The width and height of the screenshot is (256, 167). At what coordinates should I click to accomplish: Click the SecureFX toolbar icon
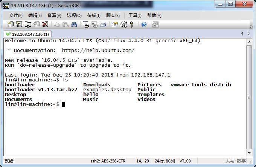coord(155,25)
